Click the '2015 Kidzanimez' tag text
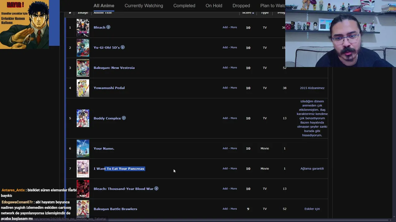The image size is (396, 222). coord(312,88)
